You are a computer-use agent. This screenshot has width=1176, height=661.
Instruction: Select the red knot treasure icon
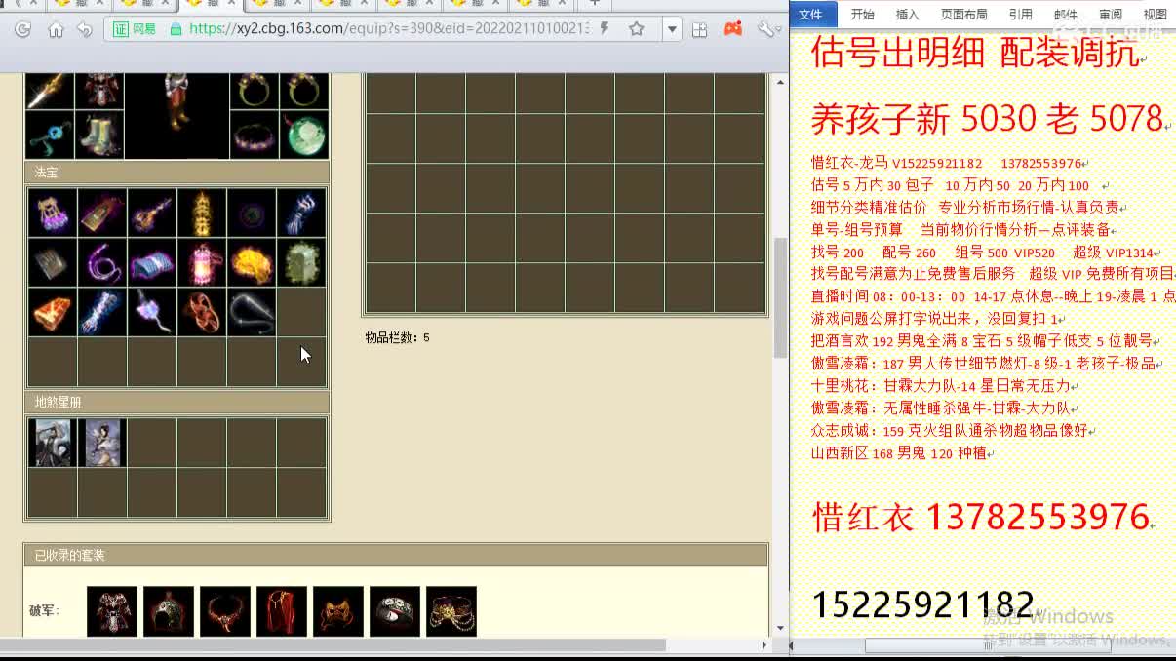pos(202,312)
